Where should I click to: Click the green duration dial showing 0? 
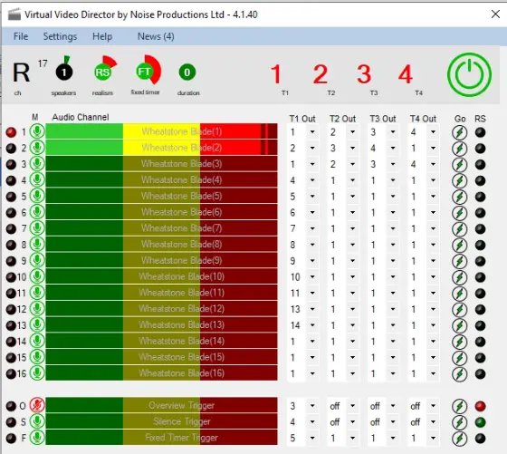187,72
